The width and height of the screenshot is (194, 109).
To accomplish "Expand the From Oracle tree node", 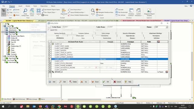I will pyautogui.click(x=3, y=60).
